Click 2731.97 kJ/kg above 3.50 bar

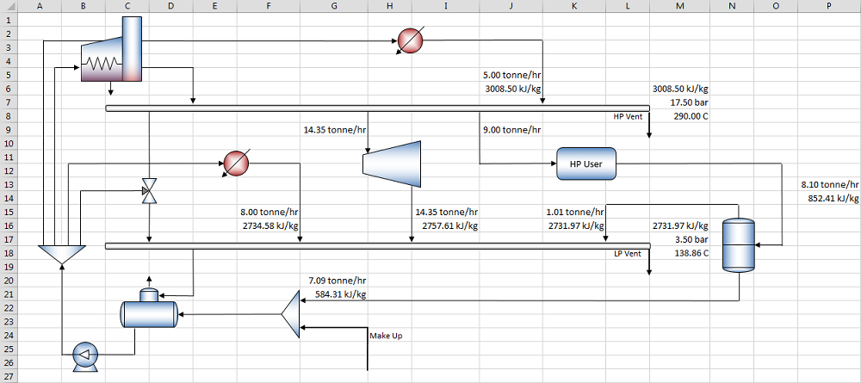click(680, 225)
